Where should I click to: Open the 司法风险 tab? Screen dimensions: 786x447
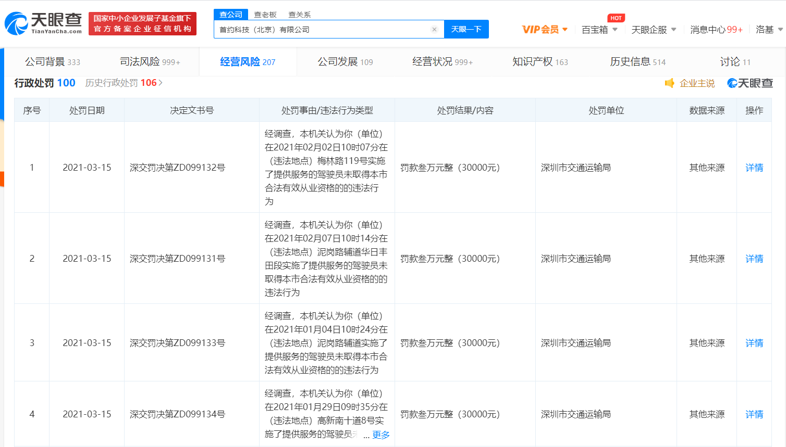(x=150, y=62)
